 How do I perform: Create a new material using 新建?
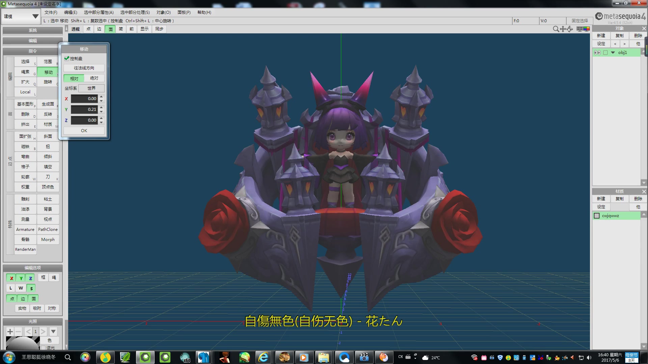coord(601,199)
